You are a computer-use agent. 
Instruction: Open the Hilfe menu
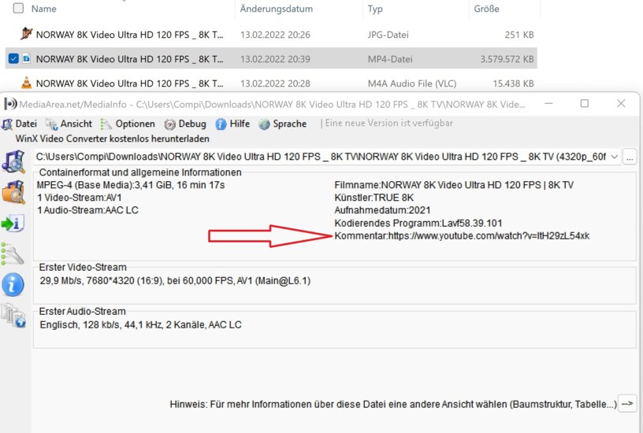coord(232,124)
